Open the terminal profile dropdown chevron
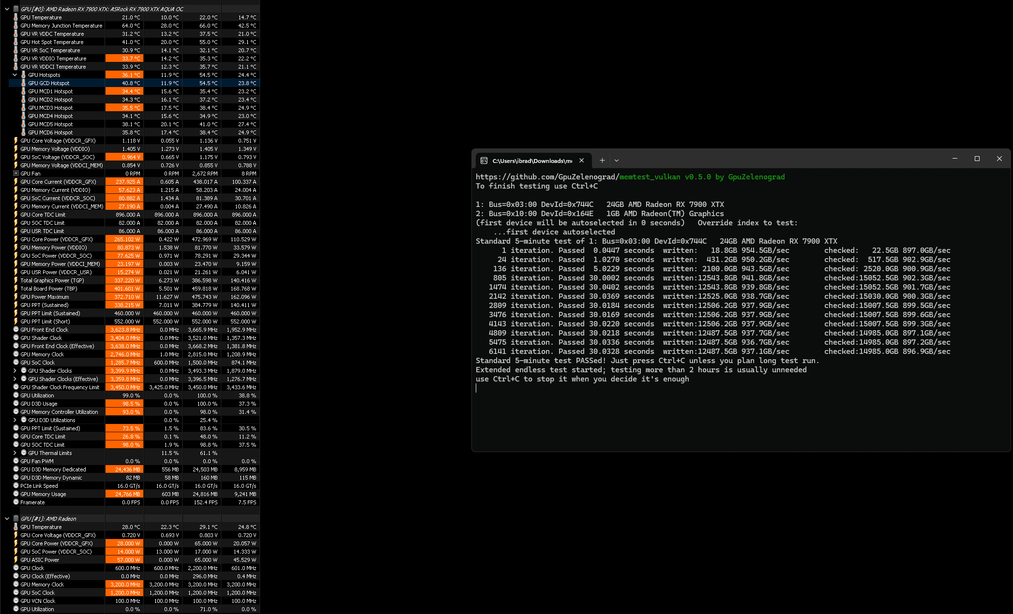 tap(617, 161)
